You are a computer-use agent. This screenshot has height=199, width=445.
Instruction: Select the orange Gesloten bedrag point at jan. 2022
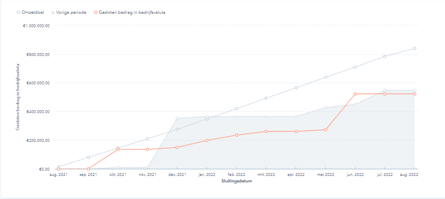coord(207,140)
